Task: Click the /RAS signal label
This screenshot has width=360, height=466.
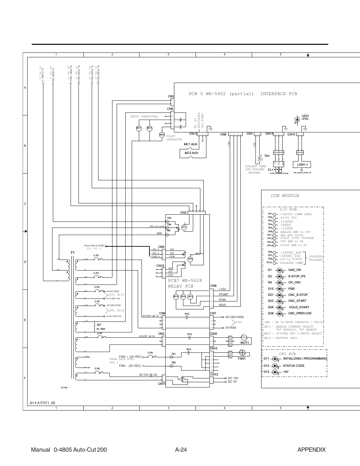Action: click(222, 305)
